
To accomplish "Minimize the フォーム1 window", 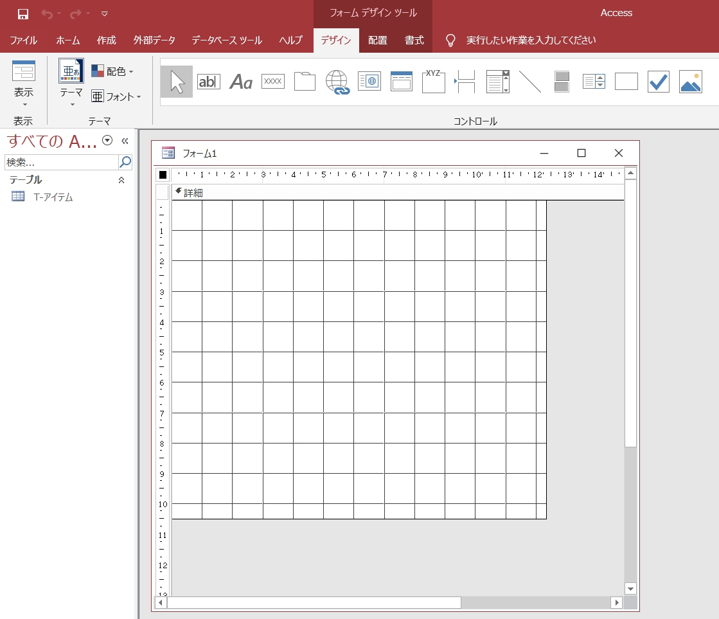I will (544, 153).
